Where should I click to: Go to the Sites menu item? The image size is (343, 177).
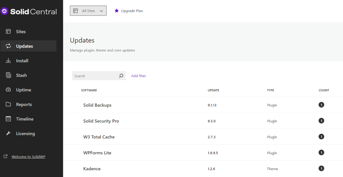click(x=28, y=32)
